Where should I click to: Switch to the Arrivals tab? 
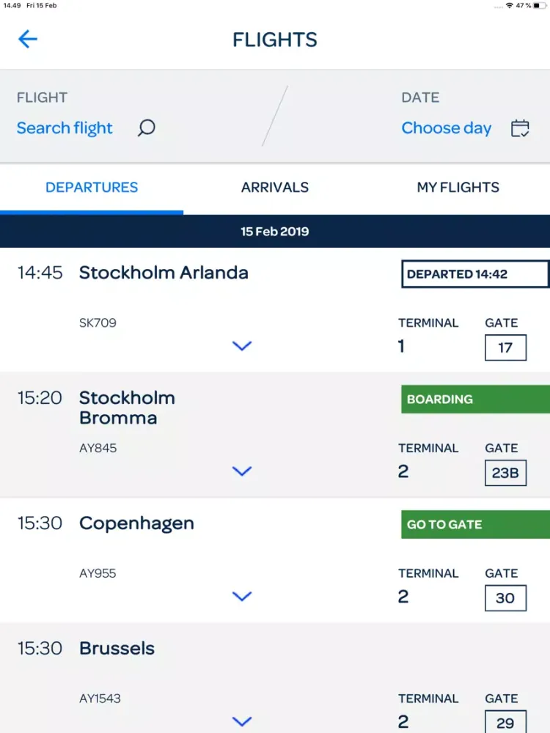pos(275,188)
